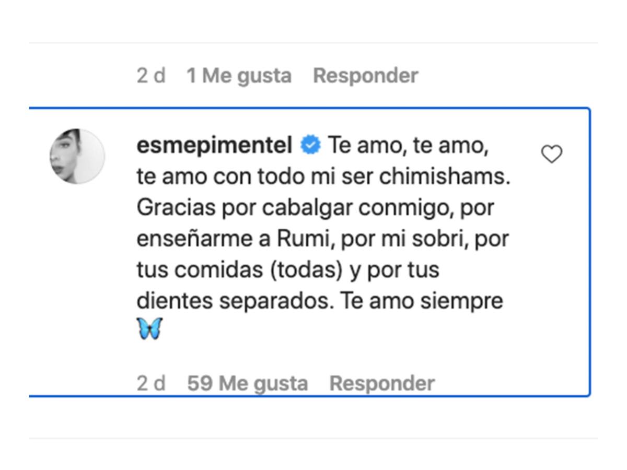This screenshot has height=470, width=627.
Task: Click the "2 d" timestamp above the highlighted comment
Action: 151,76
